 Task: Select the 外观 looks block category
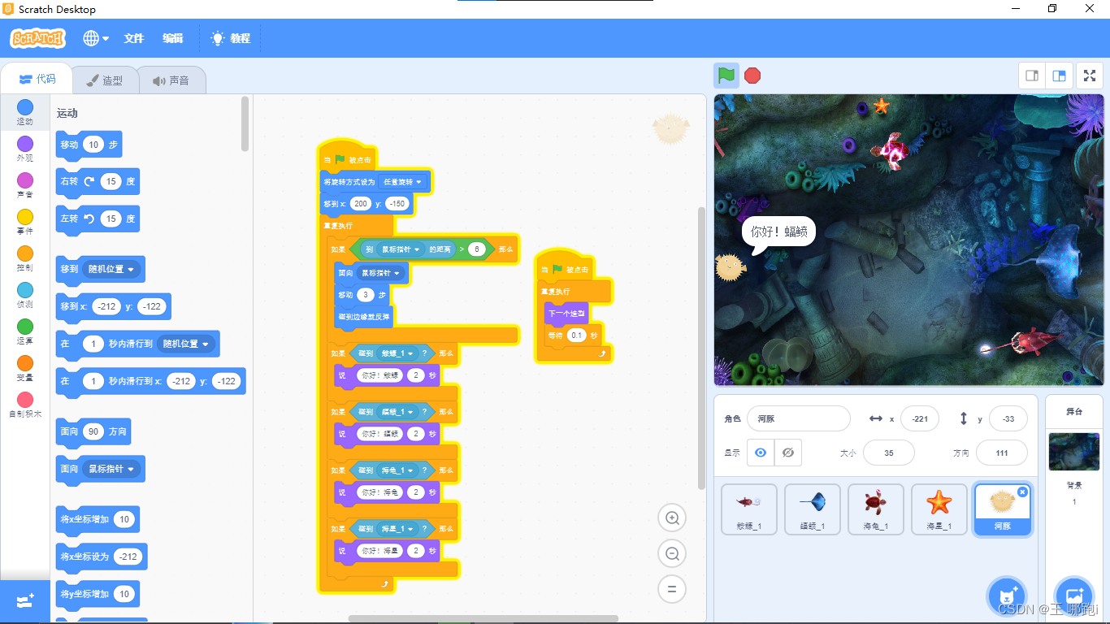point(25,149)
